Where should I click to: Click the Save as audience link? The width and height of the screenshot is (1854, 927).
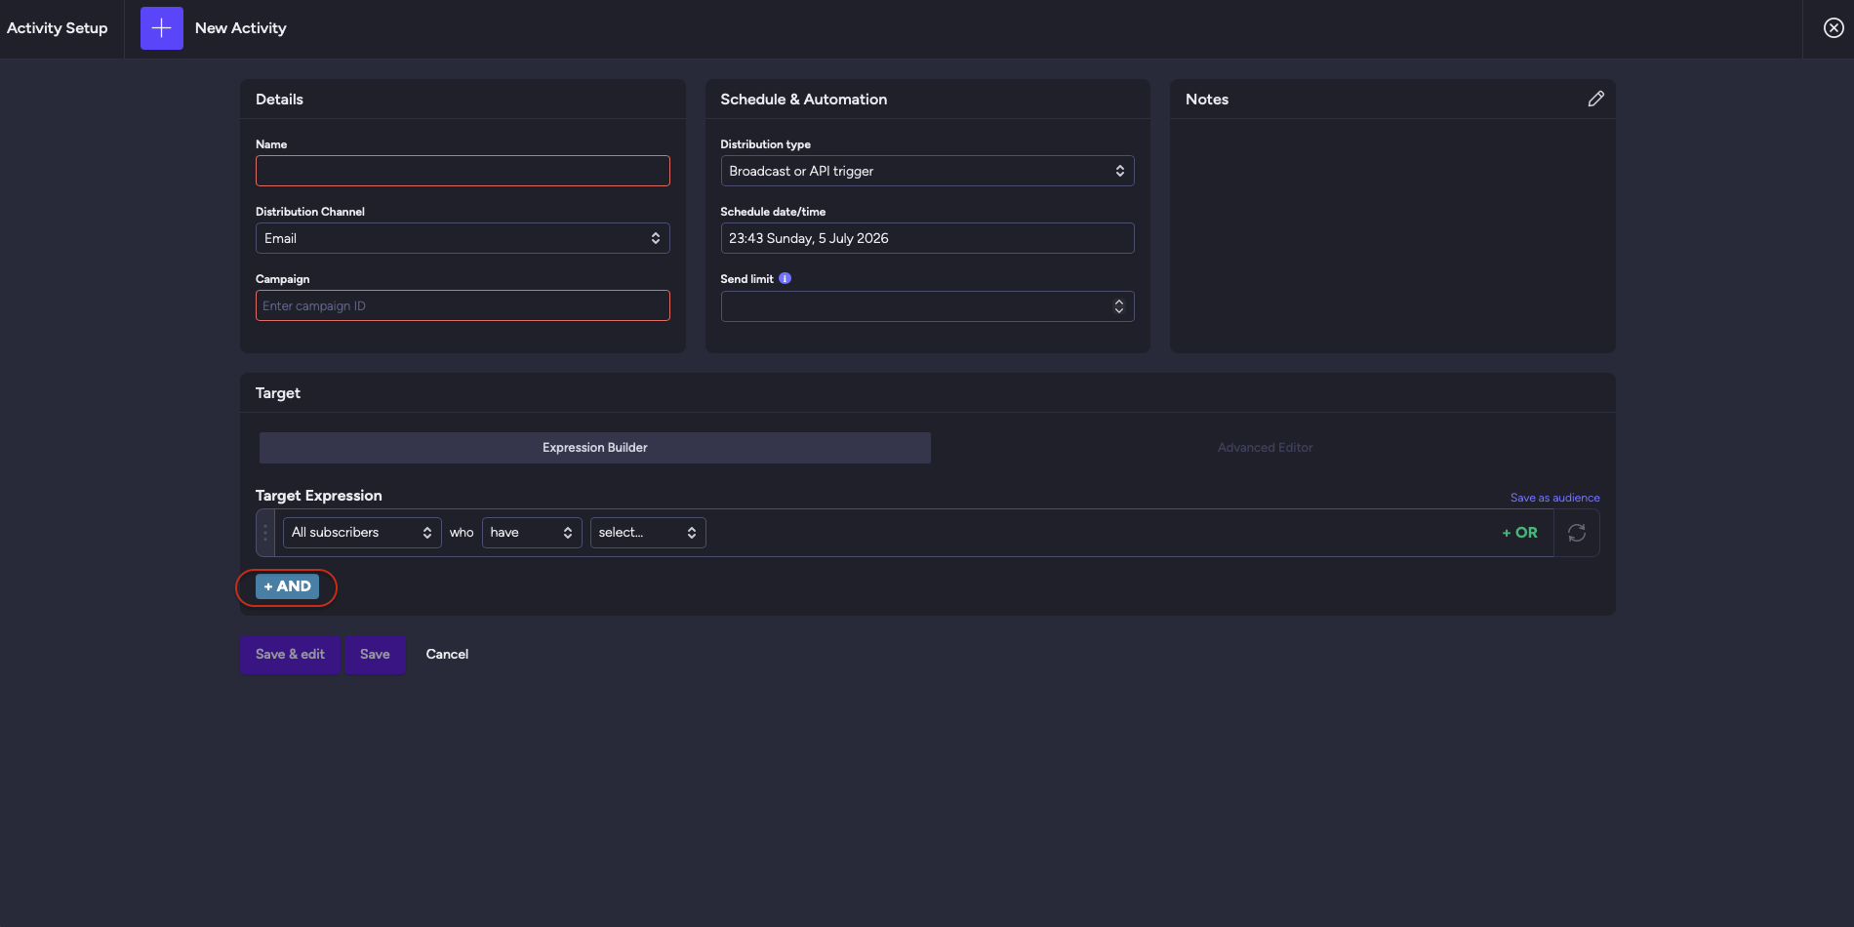1554,498
